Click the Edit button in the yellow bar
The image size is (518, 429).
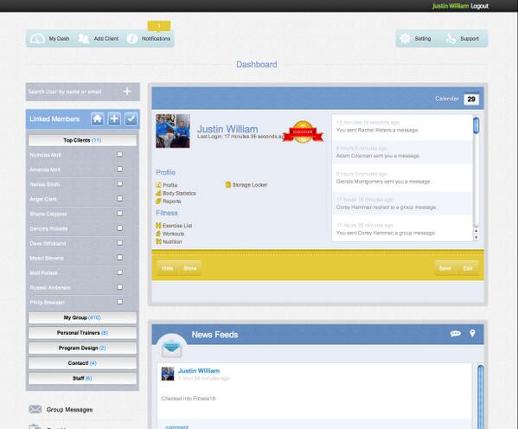click(468, 268)
